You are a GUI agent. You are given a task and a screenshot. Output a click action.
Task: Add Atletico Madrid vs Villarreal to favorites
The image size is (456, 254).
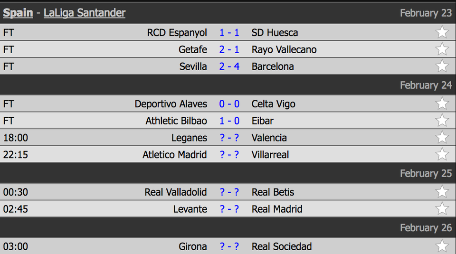click(442, 154)
